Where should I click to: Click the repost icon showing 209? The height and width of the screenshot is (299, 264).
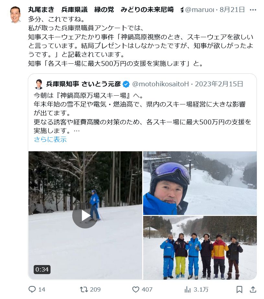tap(84, 289)
